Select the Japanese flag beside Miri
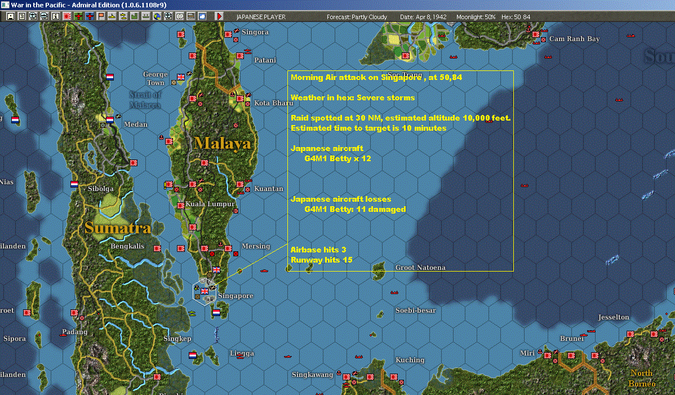Viewport: 675px width, 395px height. point(548,356)
